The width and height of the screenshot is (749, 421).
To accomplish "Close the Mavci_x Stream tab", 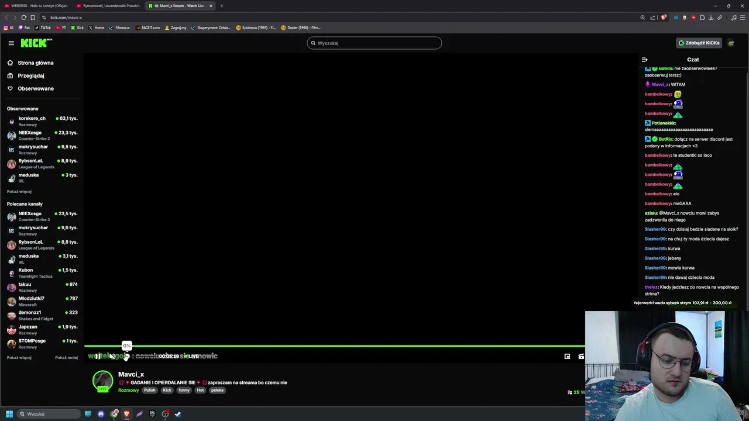I will pos(211,6).
